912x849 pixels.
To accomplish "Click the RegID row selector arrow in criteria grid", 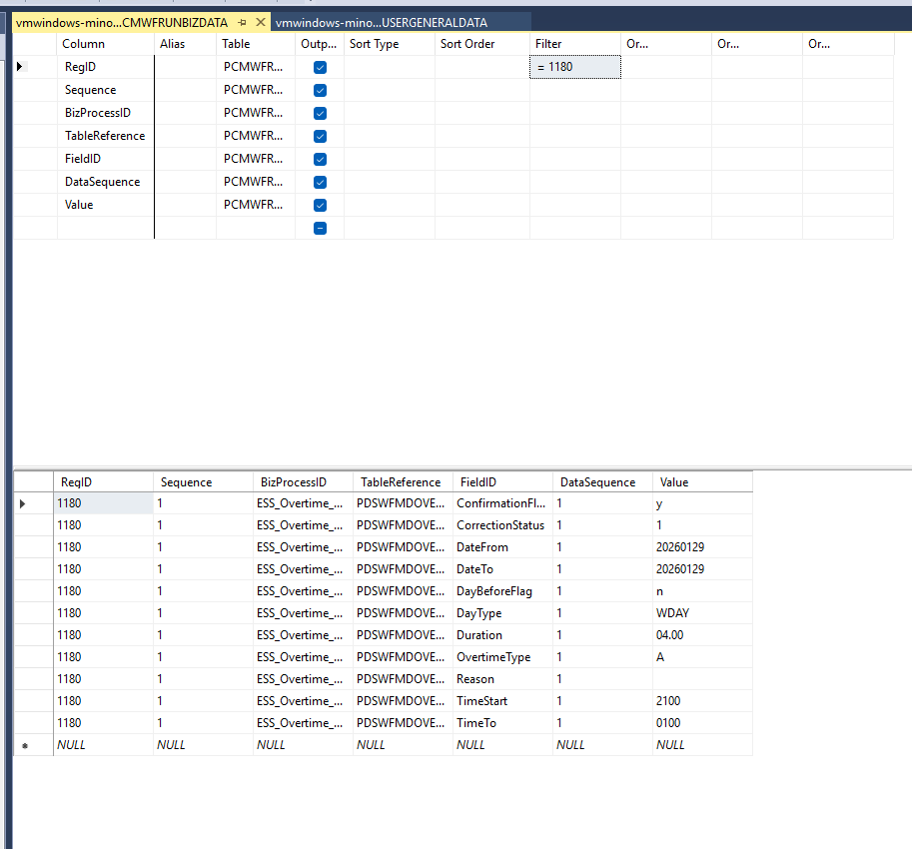I will pyautogui.click(x=20, y=67).
